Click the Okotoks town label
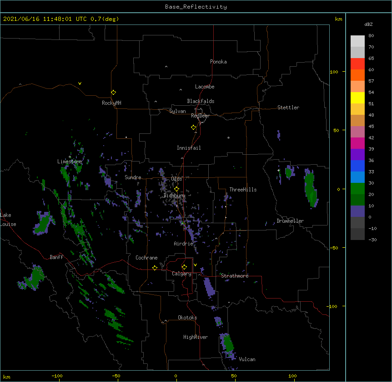 tap(187, 318)
